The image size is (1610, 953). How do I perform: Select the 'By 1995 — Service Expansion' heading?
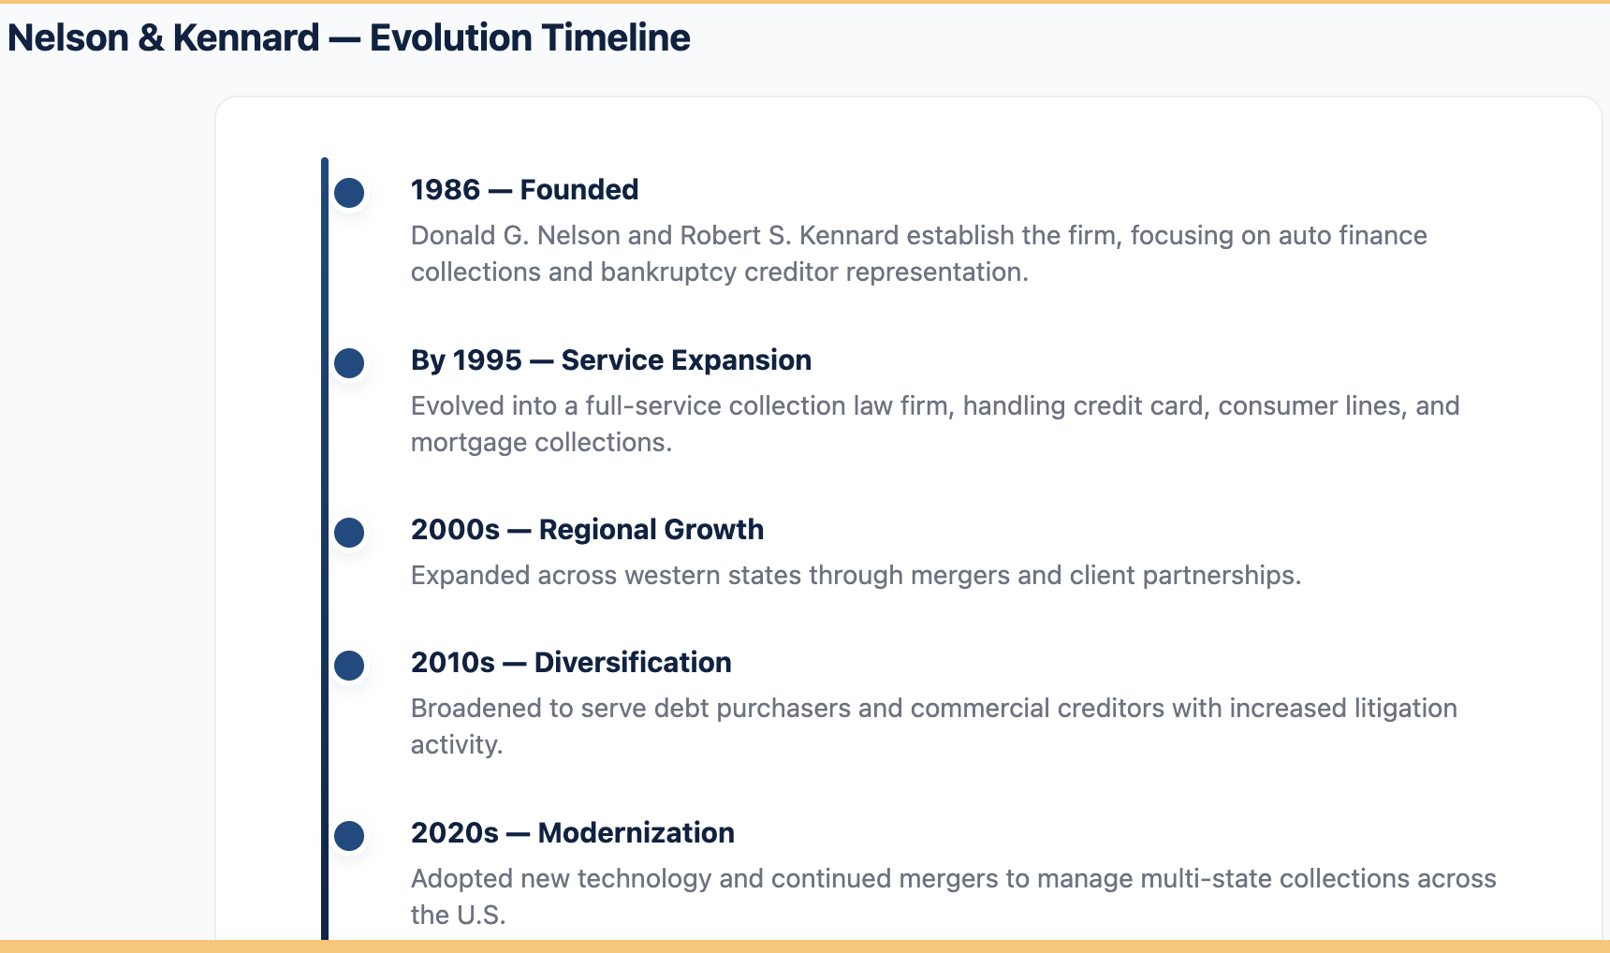611,360
